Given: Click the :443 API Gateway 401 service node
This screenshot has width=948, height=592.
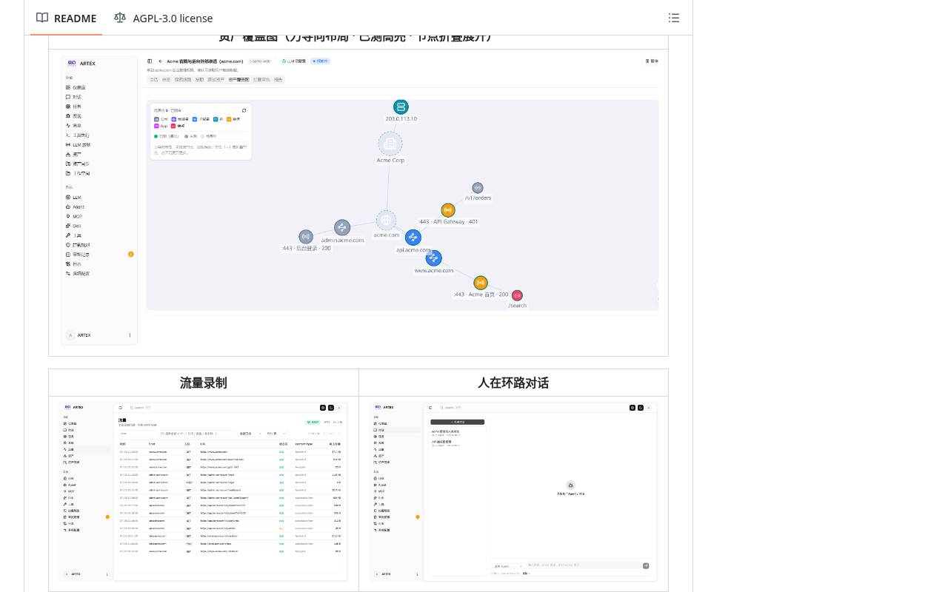Looking at the screenshot, I should pyautogui.click(x=448, y=210).
